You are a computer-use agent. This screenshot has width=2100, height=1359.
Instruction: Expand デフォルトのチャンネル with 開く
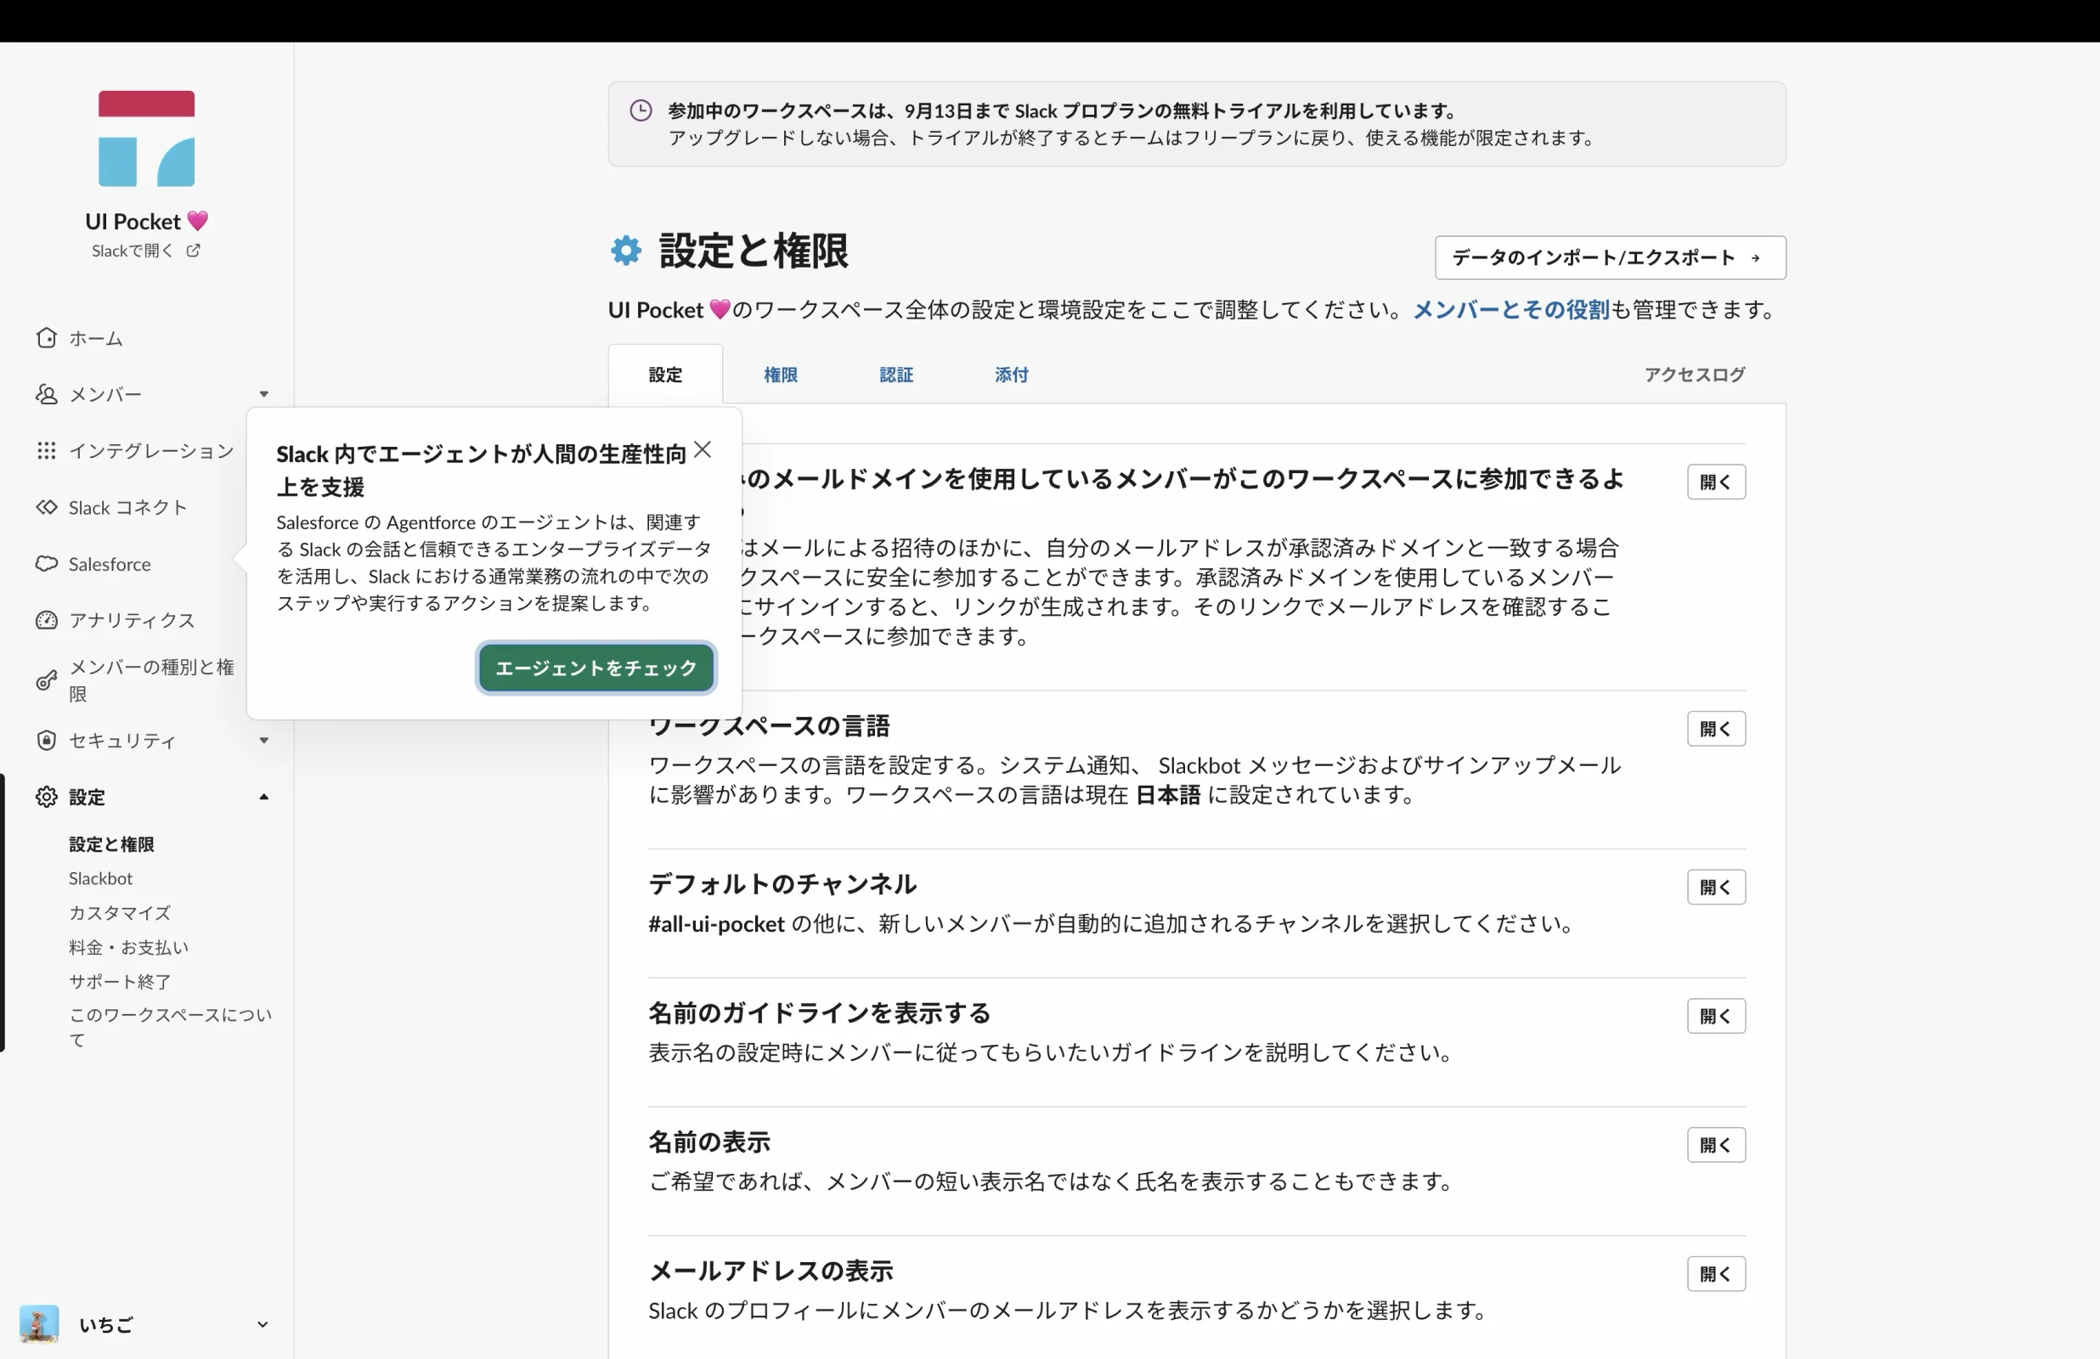(1716, 887)
